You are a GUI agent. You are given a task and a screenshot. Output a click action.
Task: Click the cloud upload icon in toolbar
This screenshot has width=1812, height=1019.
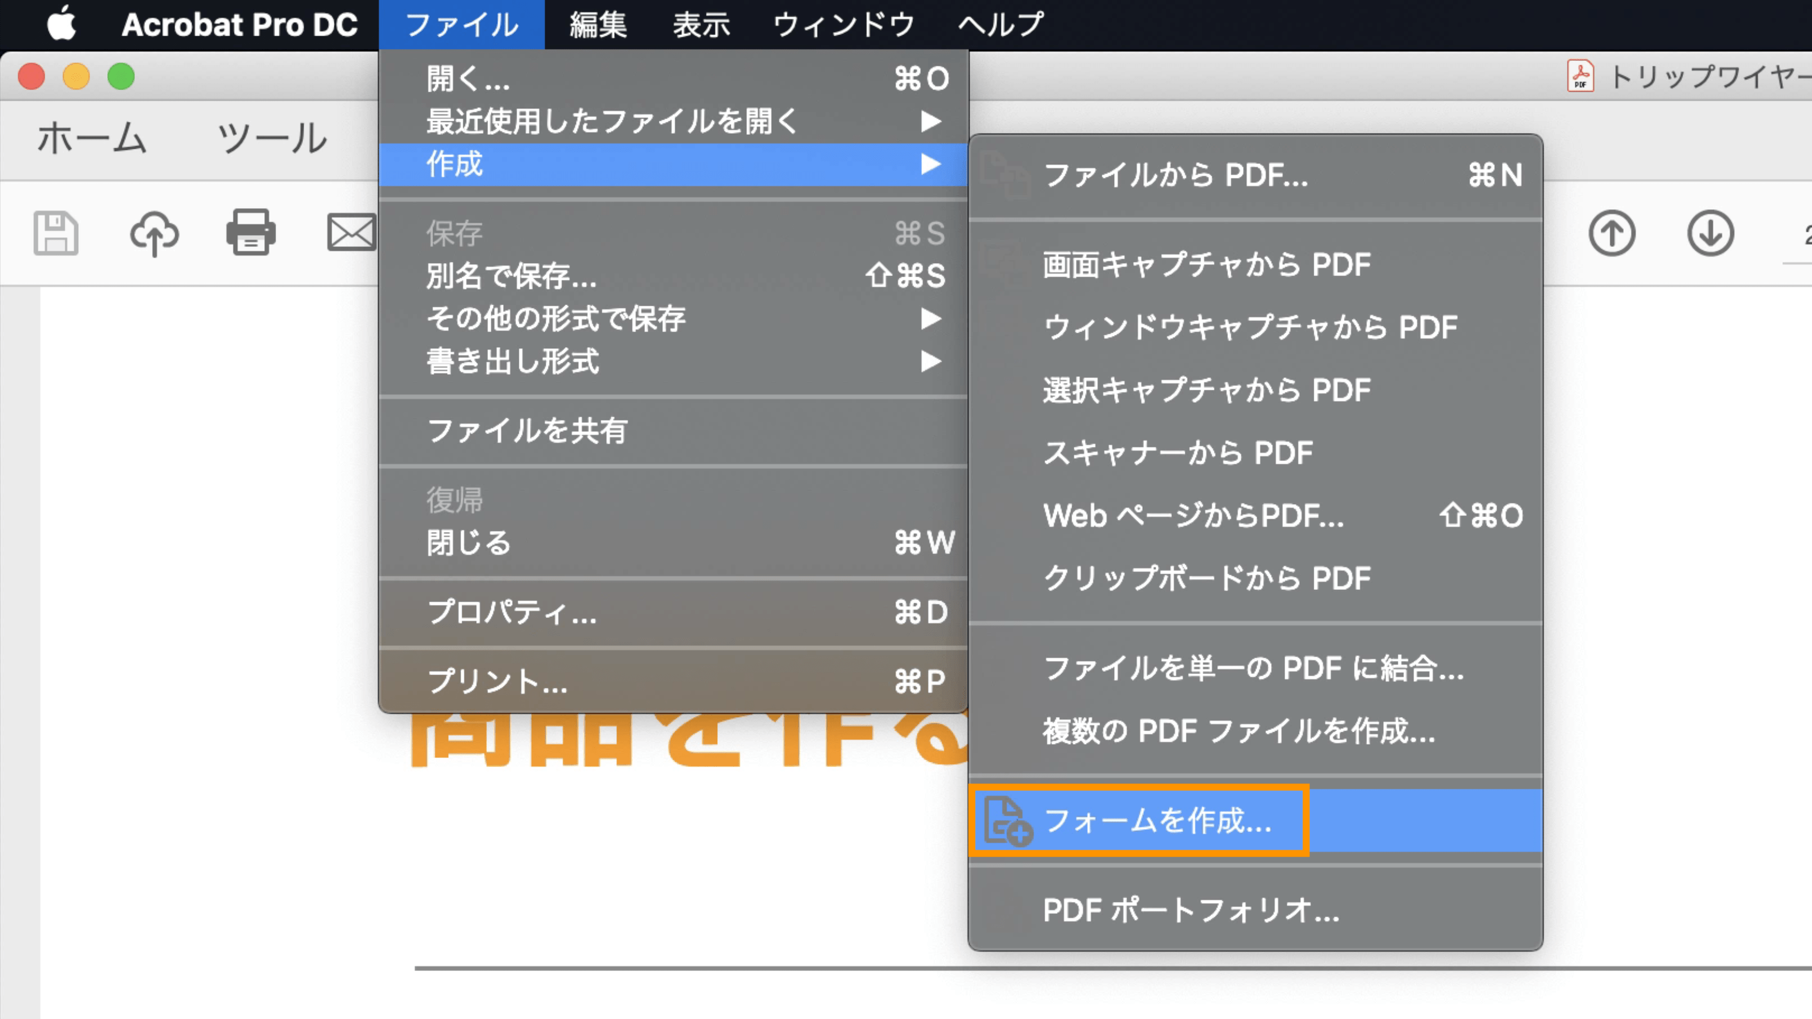pyautogui.click(x=154, y=233)
